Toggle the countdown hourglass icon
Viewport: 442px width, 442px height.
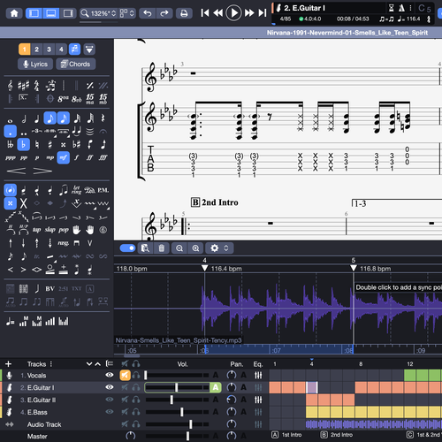tap(391, 8)
